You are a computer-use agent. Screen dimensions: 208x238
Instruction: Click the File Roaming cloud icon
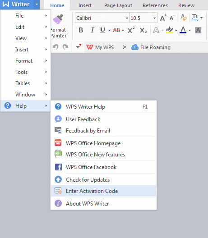[x=135, y=47]
